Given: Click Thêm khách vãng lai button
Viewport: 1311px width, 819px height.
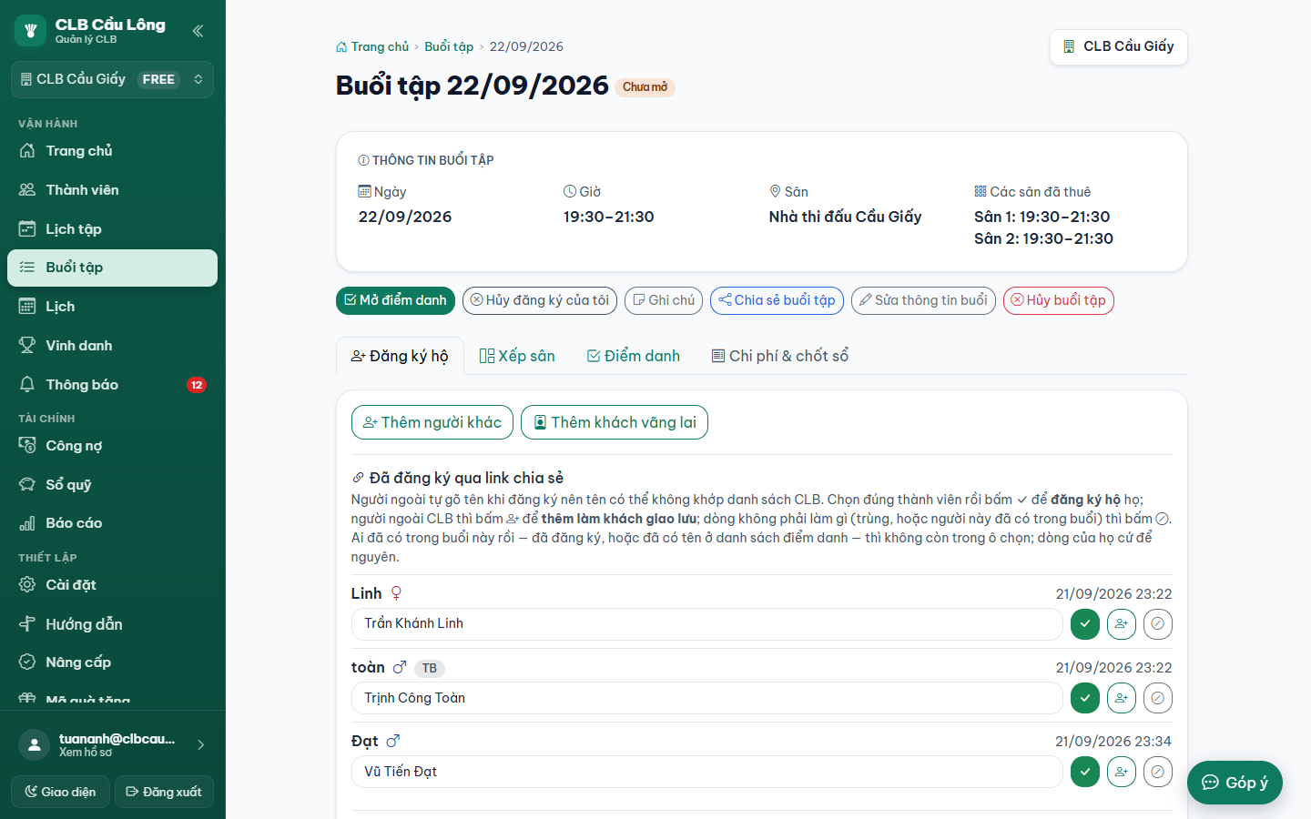Looking at the screenshot, I should [615, 422].
